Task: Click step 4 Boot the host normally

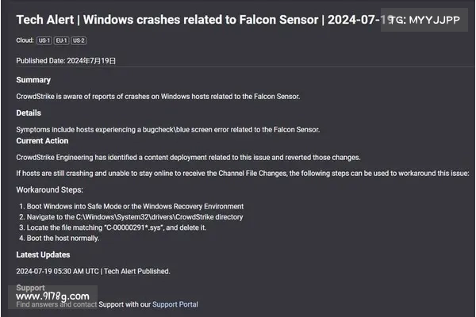Action: (x=59, y=238)
